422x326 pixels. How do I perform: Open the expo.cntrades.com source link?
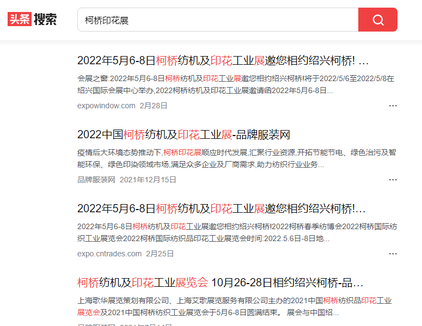pyautogui.click(x=109, y=254)
